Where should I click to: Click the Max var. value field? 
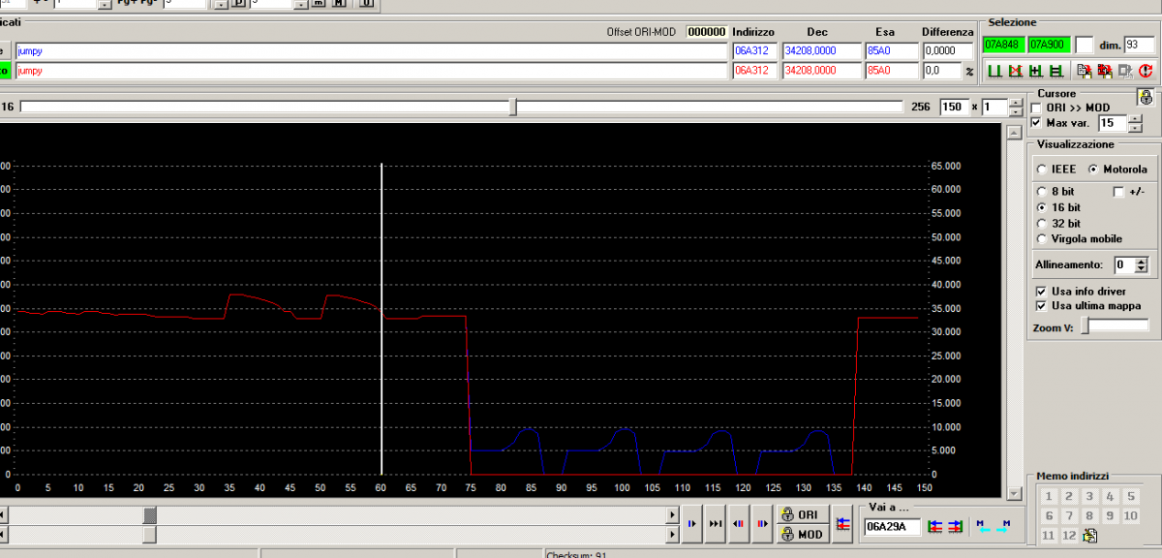point(1112,123)
